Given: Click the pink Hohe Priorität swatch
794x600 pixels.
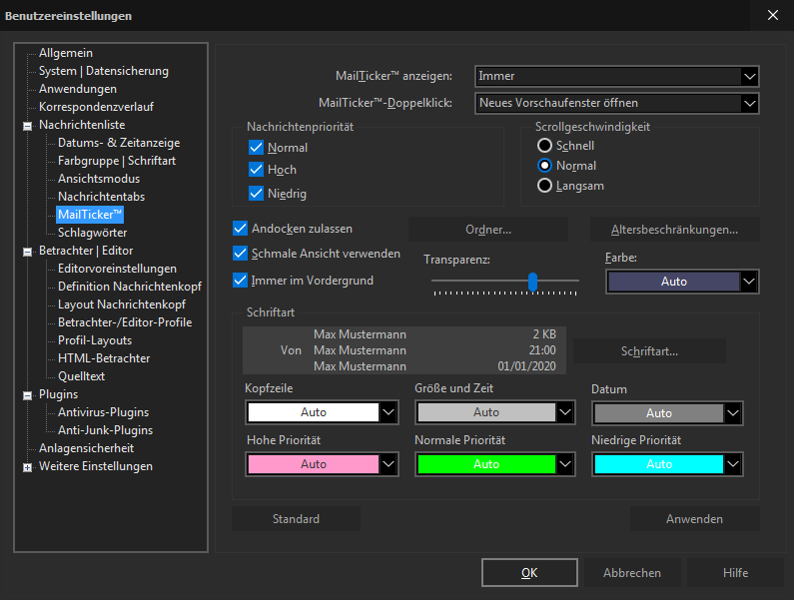Looking at the screenshot, I should (x=314, y=464).
